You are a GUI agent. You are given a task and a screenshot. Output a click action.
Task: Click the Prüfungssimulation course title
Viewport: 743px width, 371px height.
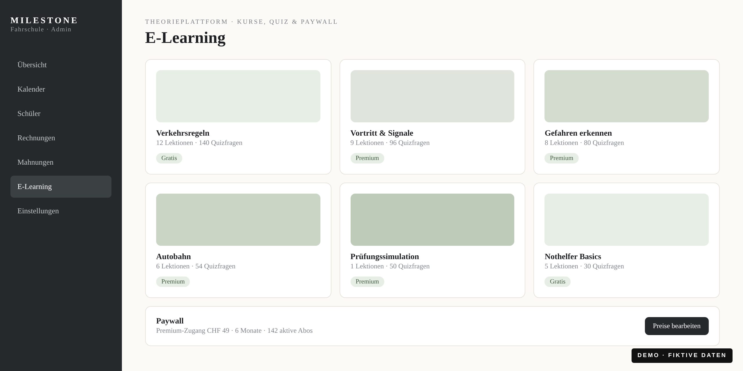pos(385,257)
